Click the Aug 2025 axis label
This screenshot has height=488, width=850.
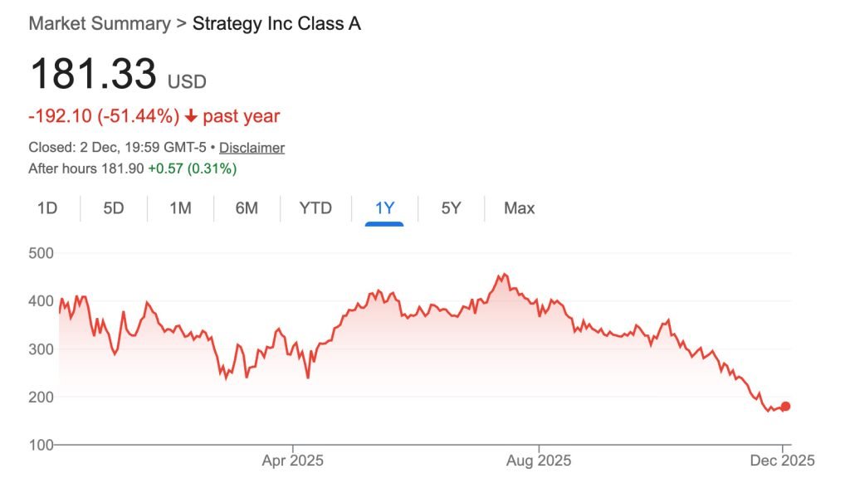(539, 460)
